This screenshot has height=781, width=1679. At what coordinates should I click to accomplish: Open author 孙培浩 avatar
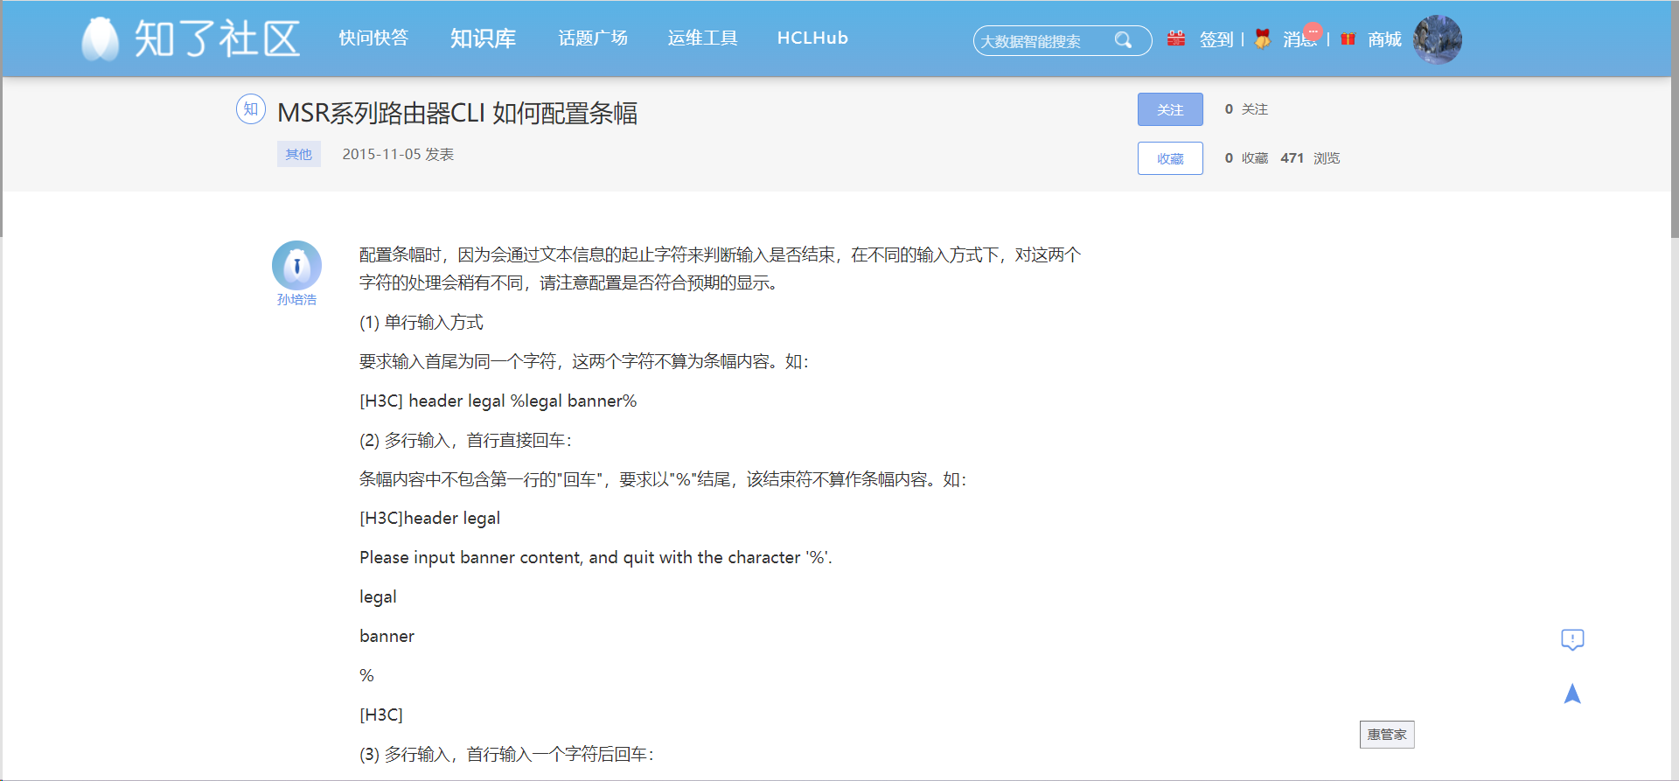[x=296, y=265]
